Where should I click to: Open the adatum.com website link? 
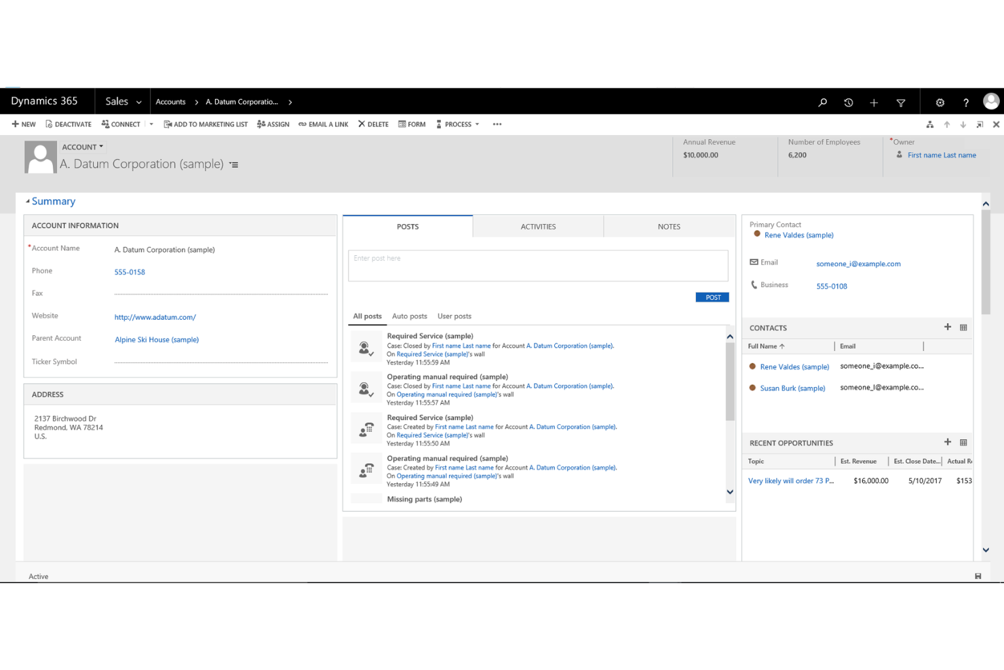(155, 317)
